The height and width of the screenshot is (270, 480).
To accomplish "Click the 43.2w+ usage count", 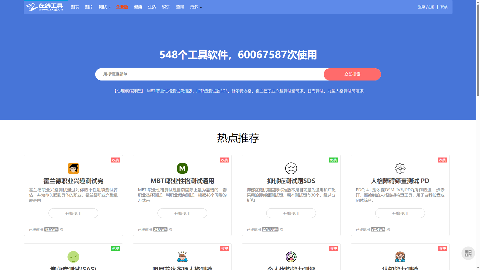I will [51, 229].
